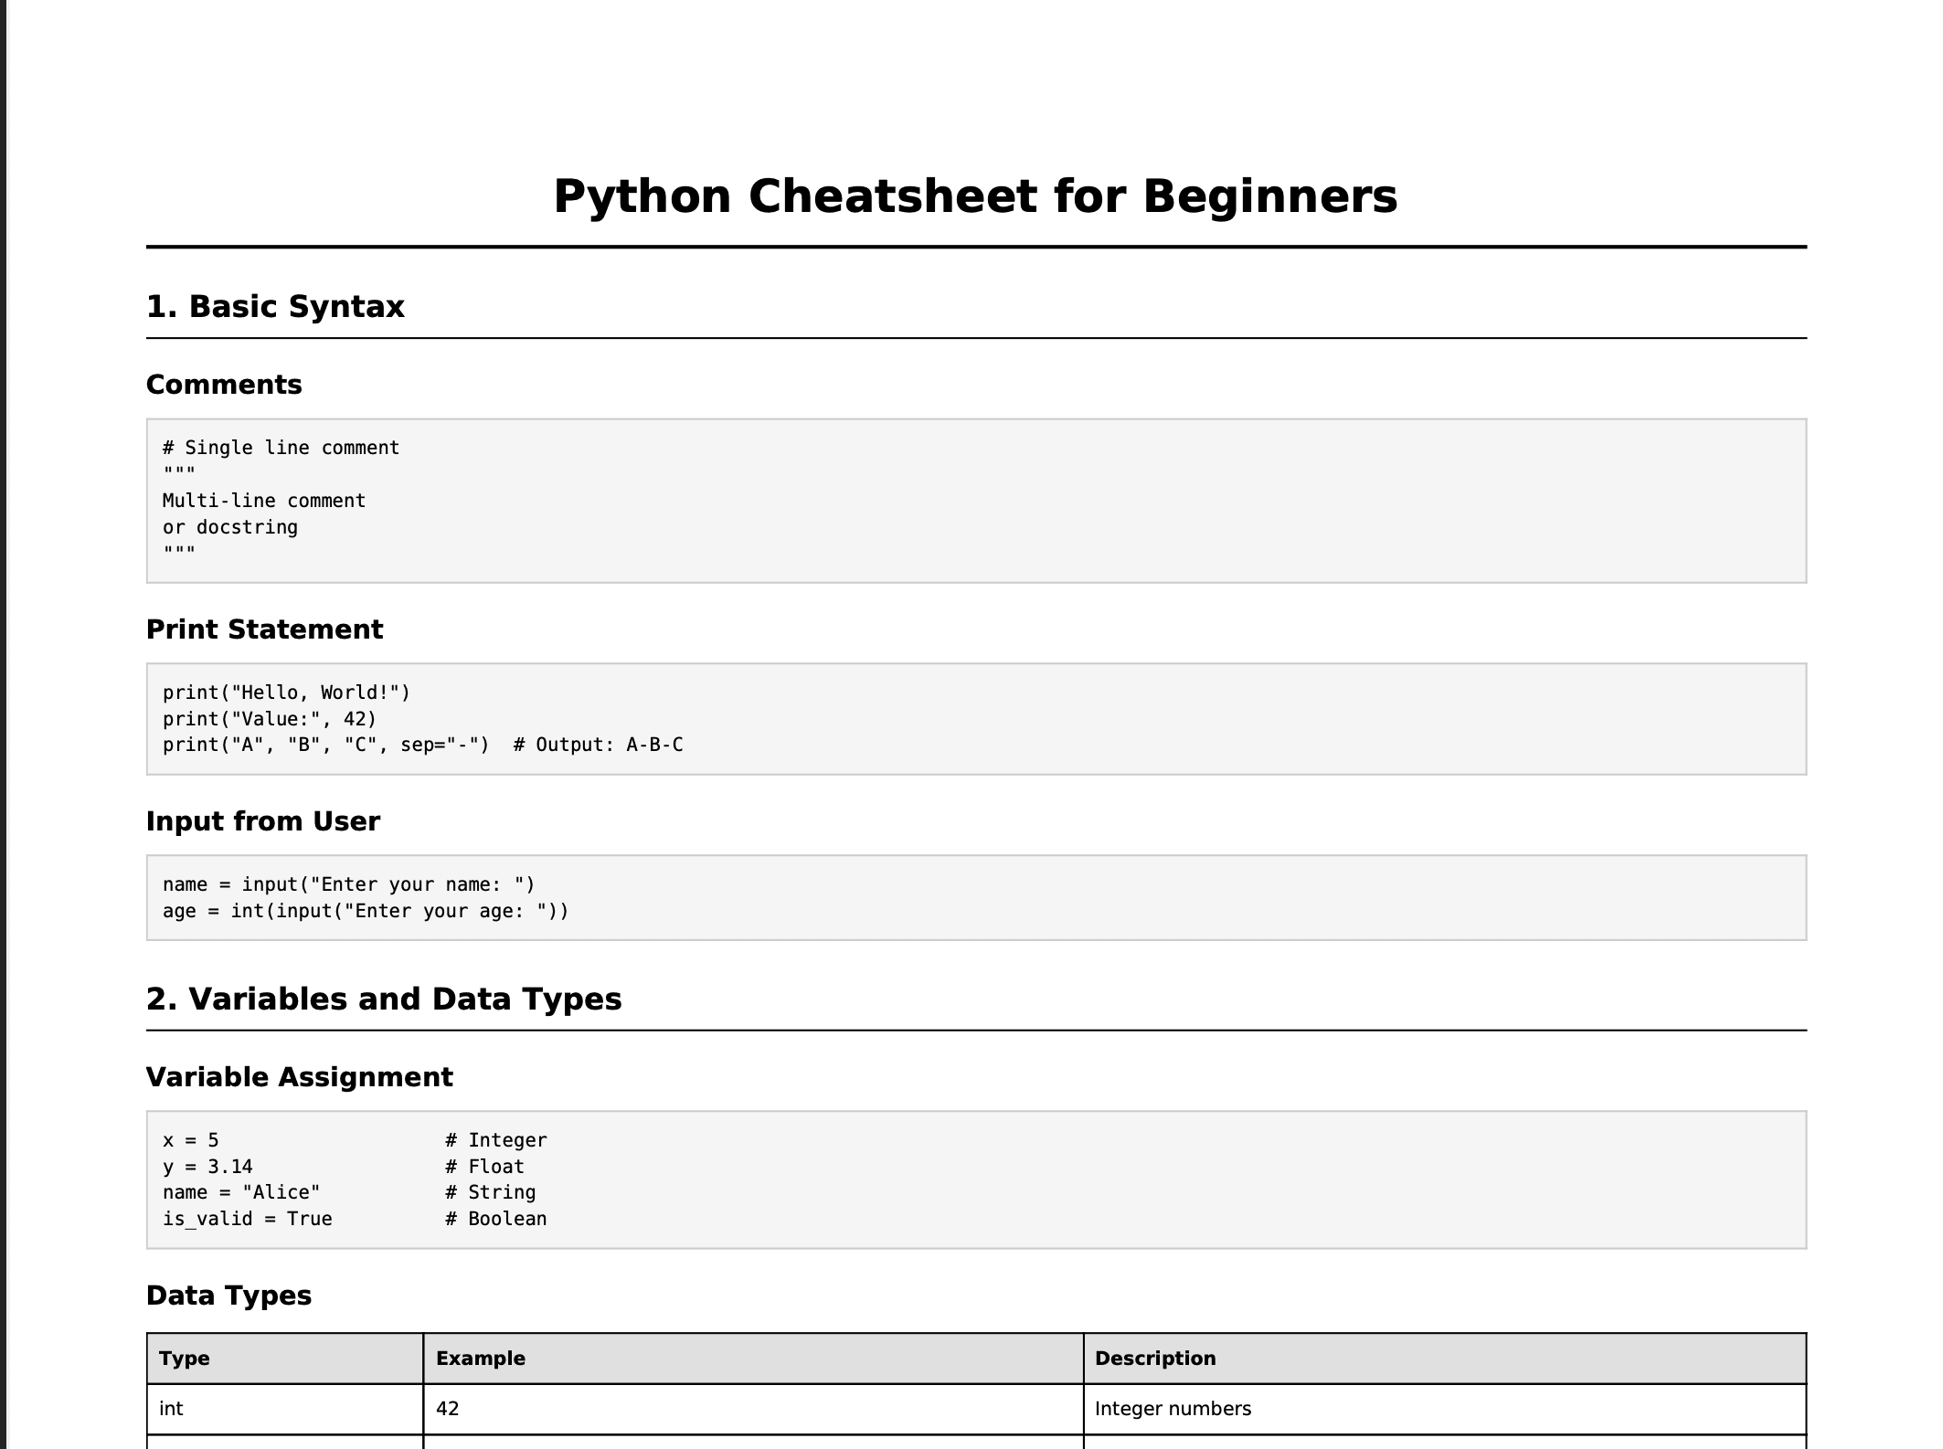Image resolution: width=1943 pixels, height=1449 pixels.
Task: Select the "Input from User" subheading
Action: pos(263,821)
